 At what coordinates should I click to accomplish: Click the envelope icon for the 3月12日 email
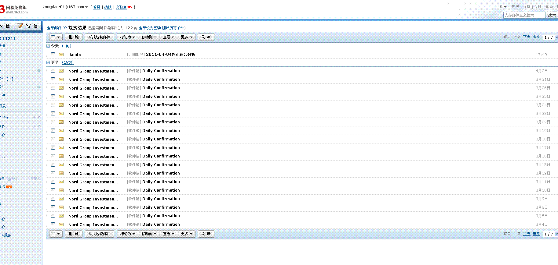click(x=61, y=173)
